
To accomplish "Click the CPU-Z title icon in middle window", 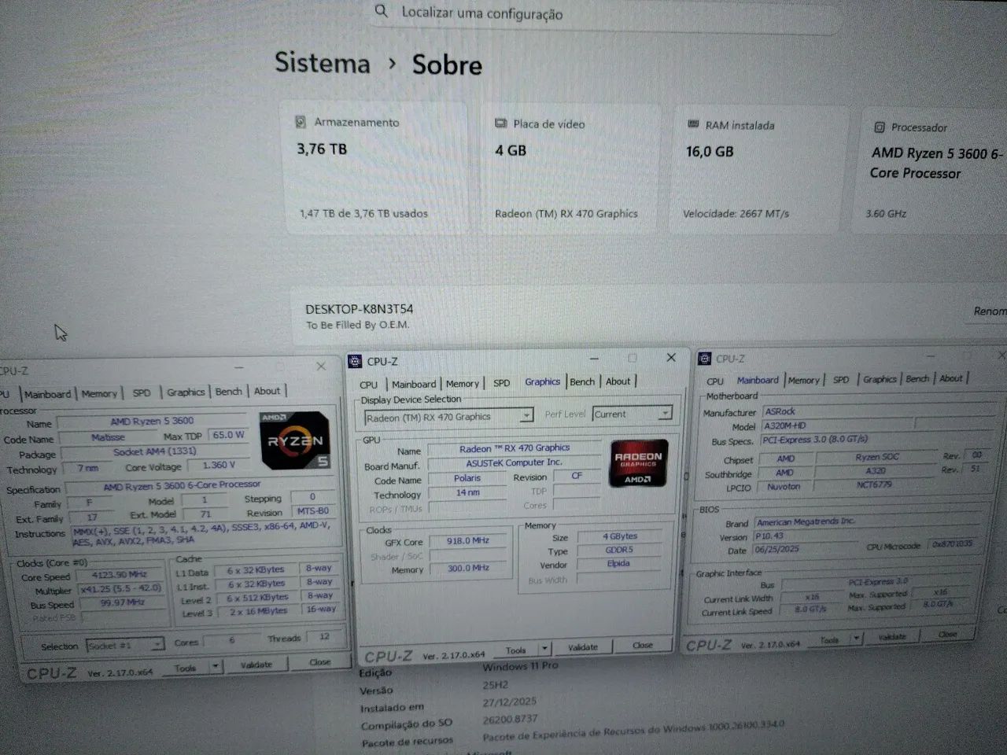I will [355, 361].
